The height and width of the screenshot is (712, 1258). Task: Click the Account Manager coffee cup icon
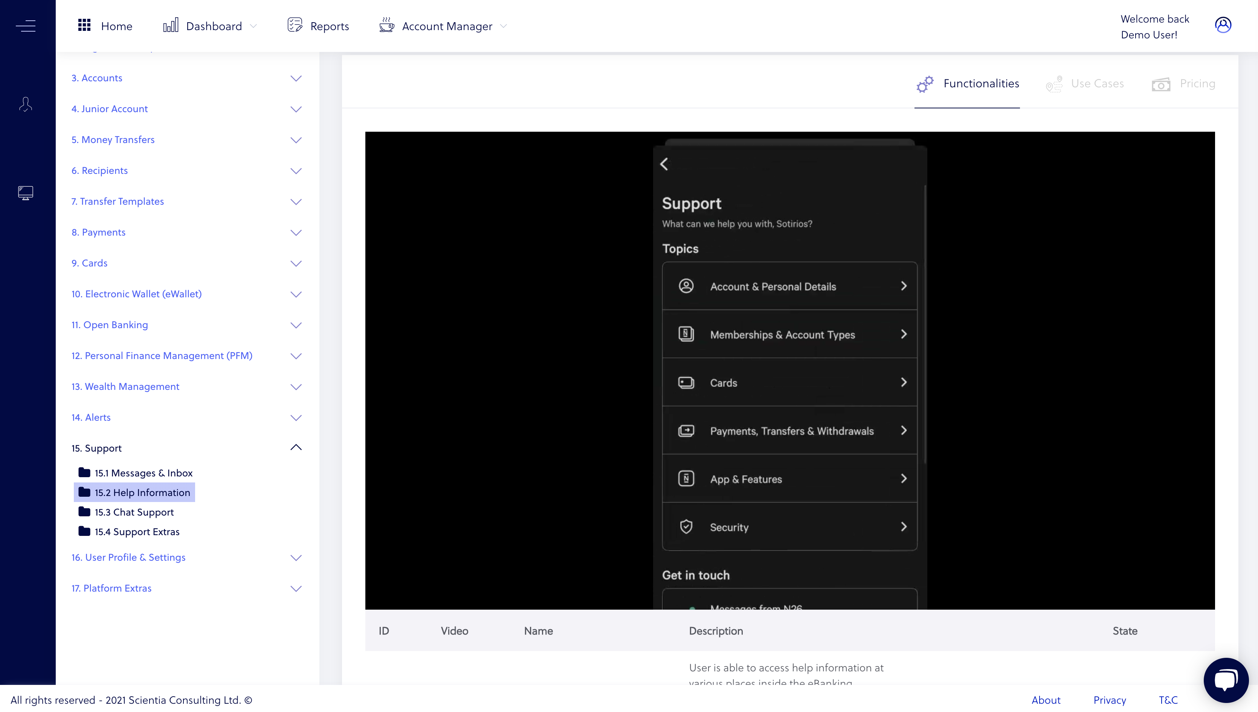click(x=386, y=25)
